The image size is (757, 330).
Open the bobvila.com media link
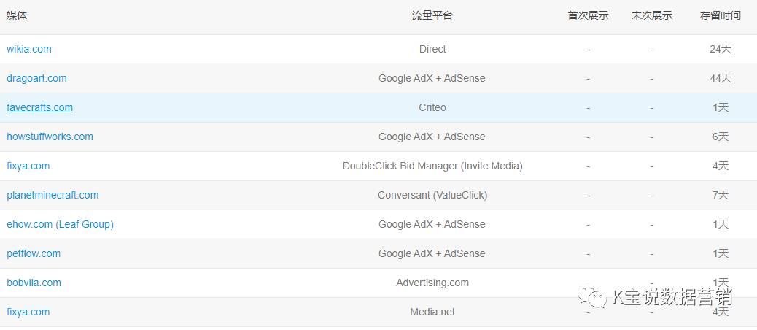pos(34,283)
